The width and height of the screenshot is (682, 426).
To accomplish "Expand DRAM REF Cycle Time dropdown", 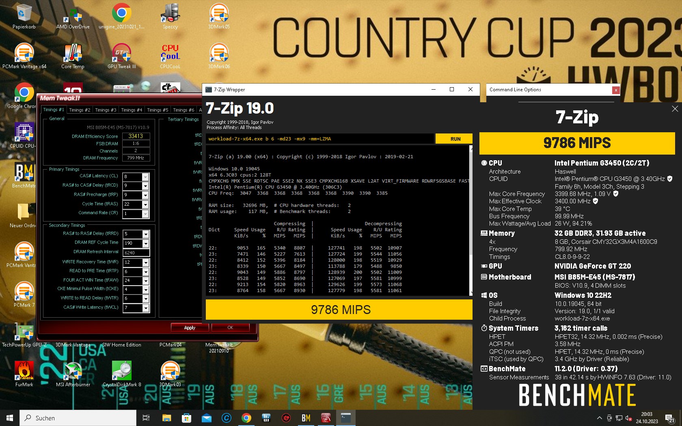I will coord(145,243).
